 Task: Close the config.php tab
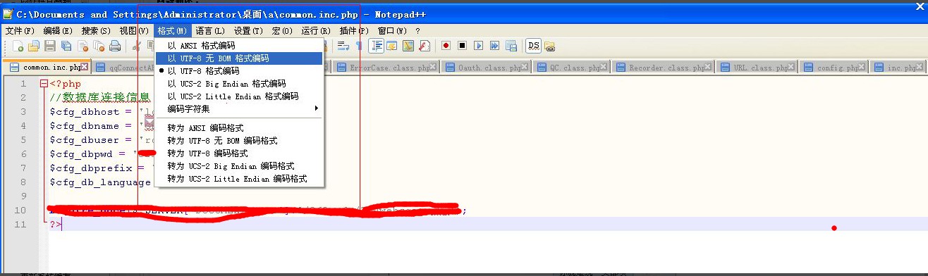tap(862, 67)
